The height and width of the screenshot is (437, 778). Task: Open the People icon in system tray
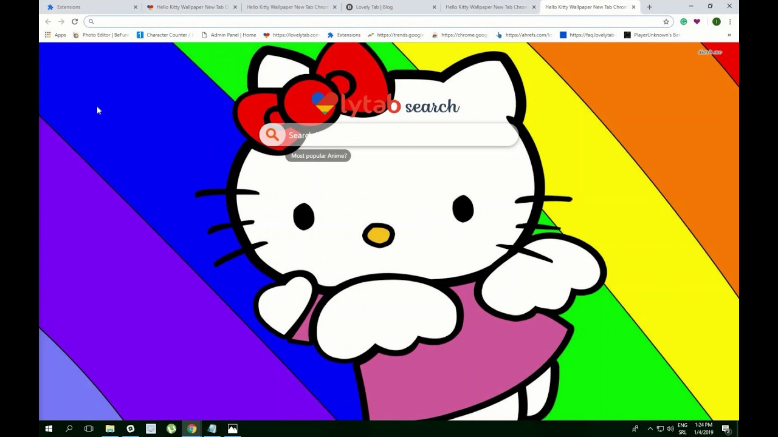(635, 429)
